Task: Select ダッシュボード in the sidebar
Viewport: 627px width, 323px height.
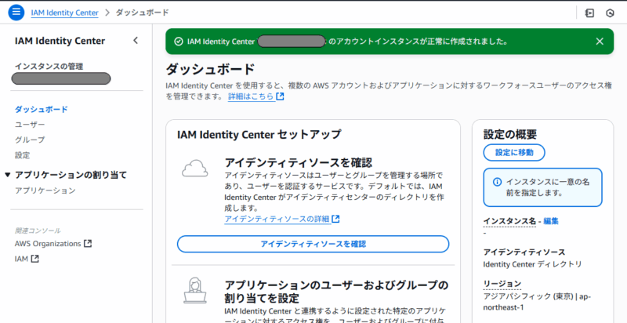Action: (42, 109)
